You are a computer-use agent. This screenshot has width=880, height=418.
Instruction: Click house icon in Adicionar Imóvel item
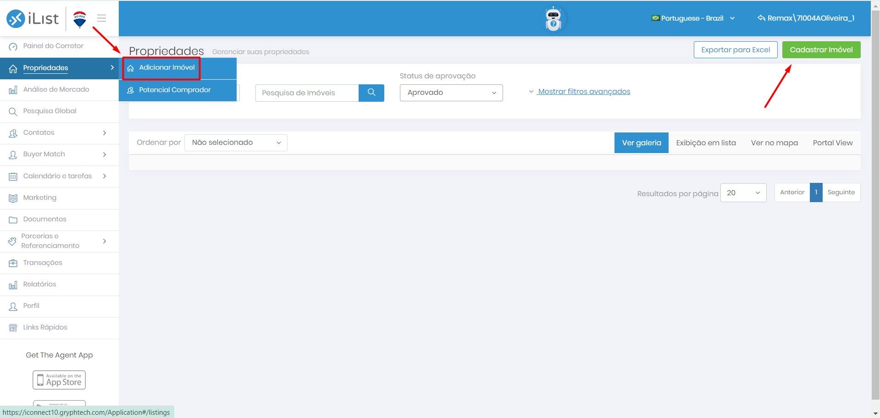click(x=130, y=68)
